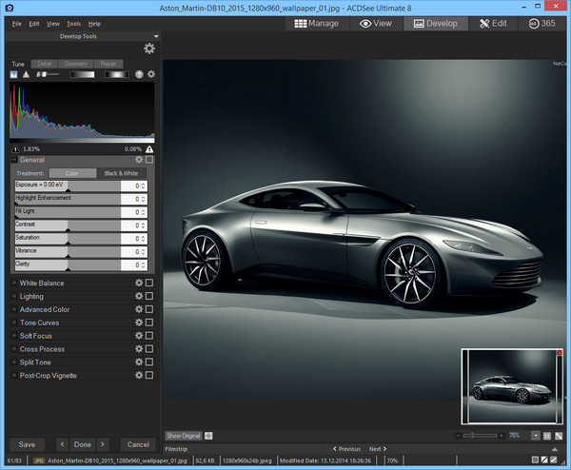Tick the Post-Crop Vignette checkbox
This screenshot has width=571, height=470.
click(149, 376)
